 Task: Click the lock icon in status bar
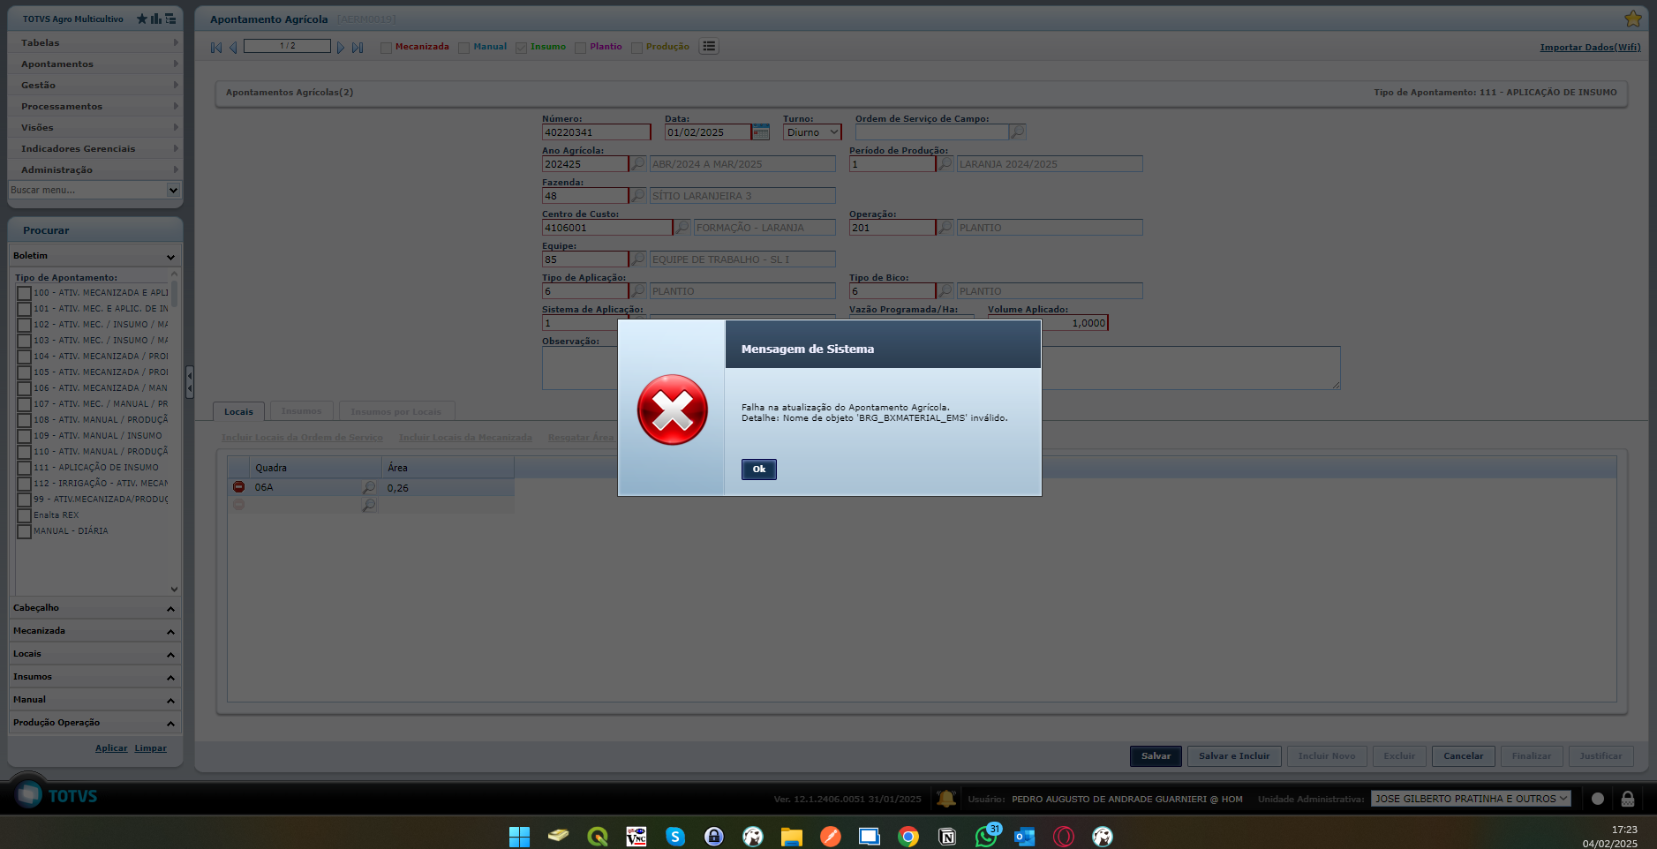[x=1628, y=799]
